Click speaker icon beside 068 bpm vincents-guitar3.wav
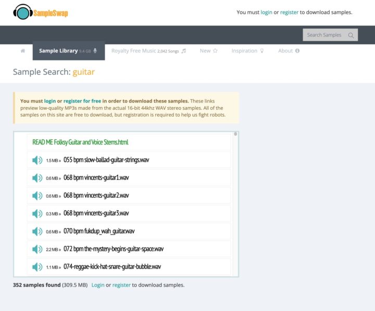This screenshot has height=311, width=375. [37, 213]
